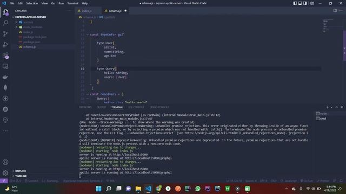This screenshot has width=346, height=194.
Task: Toggle secondary side bar layout icon
Action: (305, 3)
